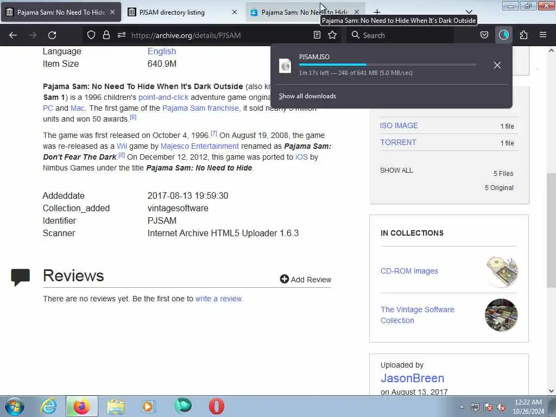Save page to Pocket
The width and height of the screenshot is (556, 417).
[x=484, y=35]
